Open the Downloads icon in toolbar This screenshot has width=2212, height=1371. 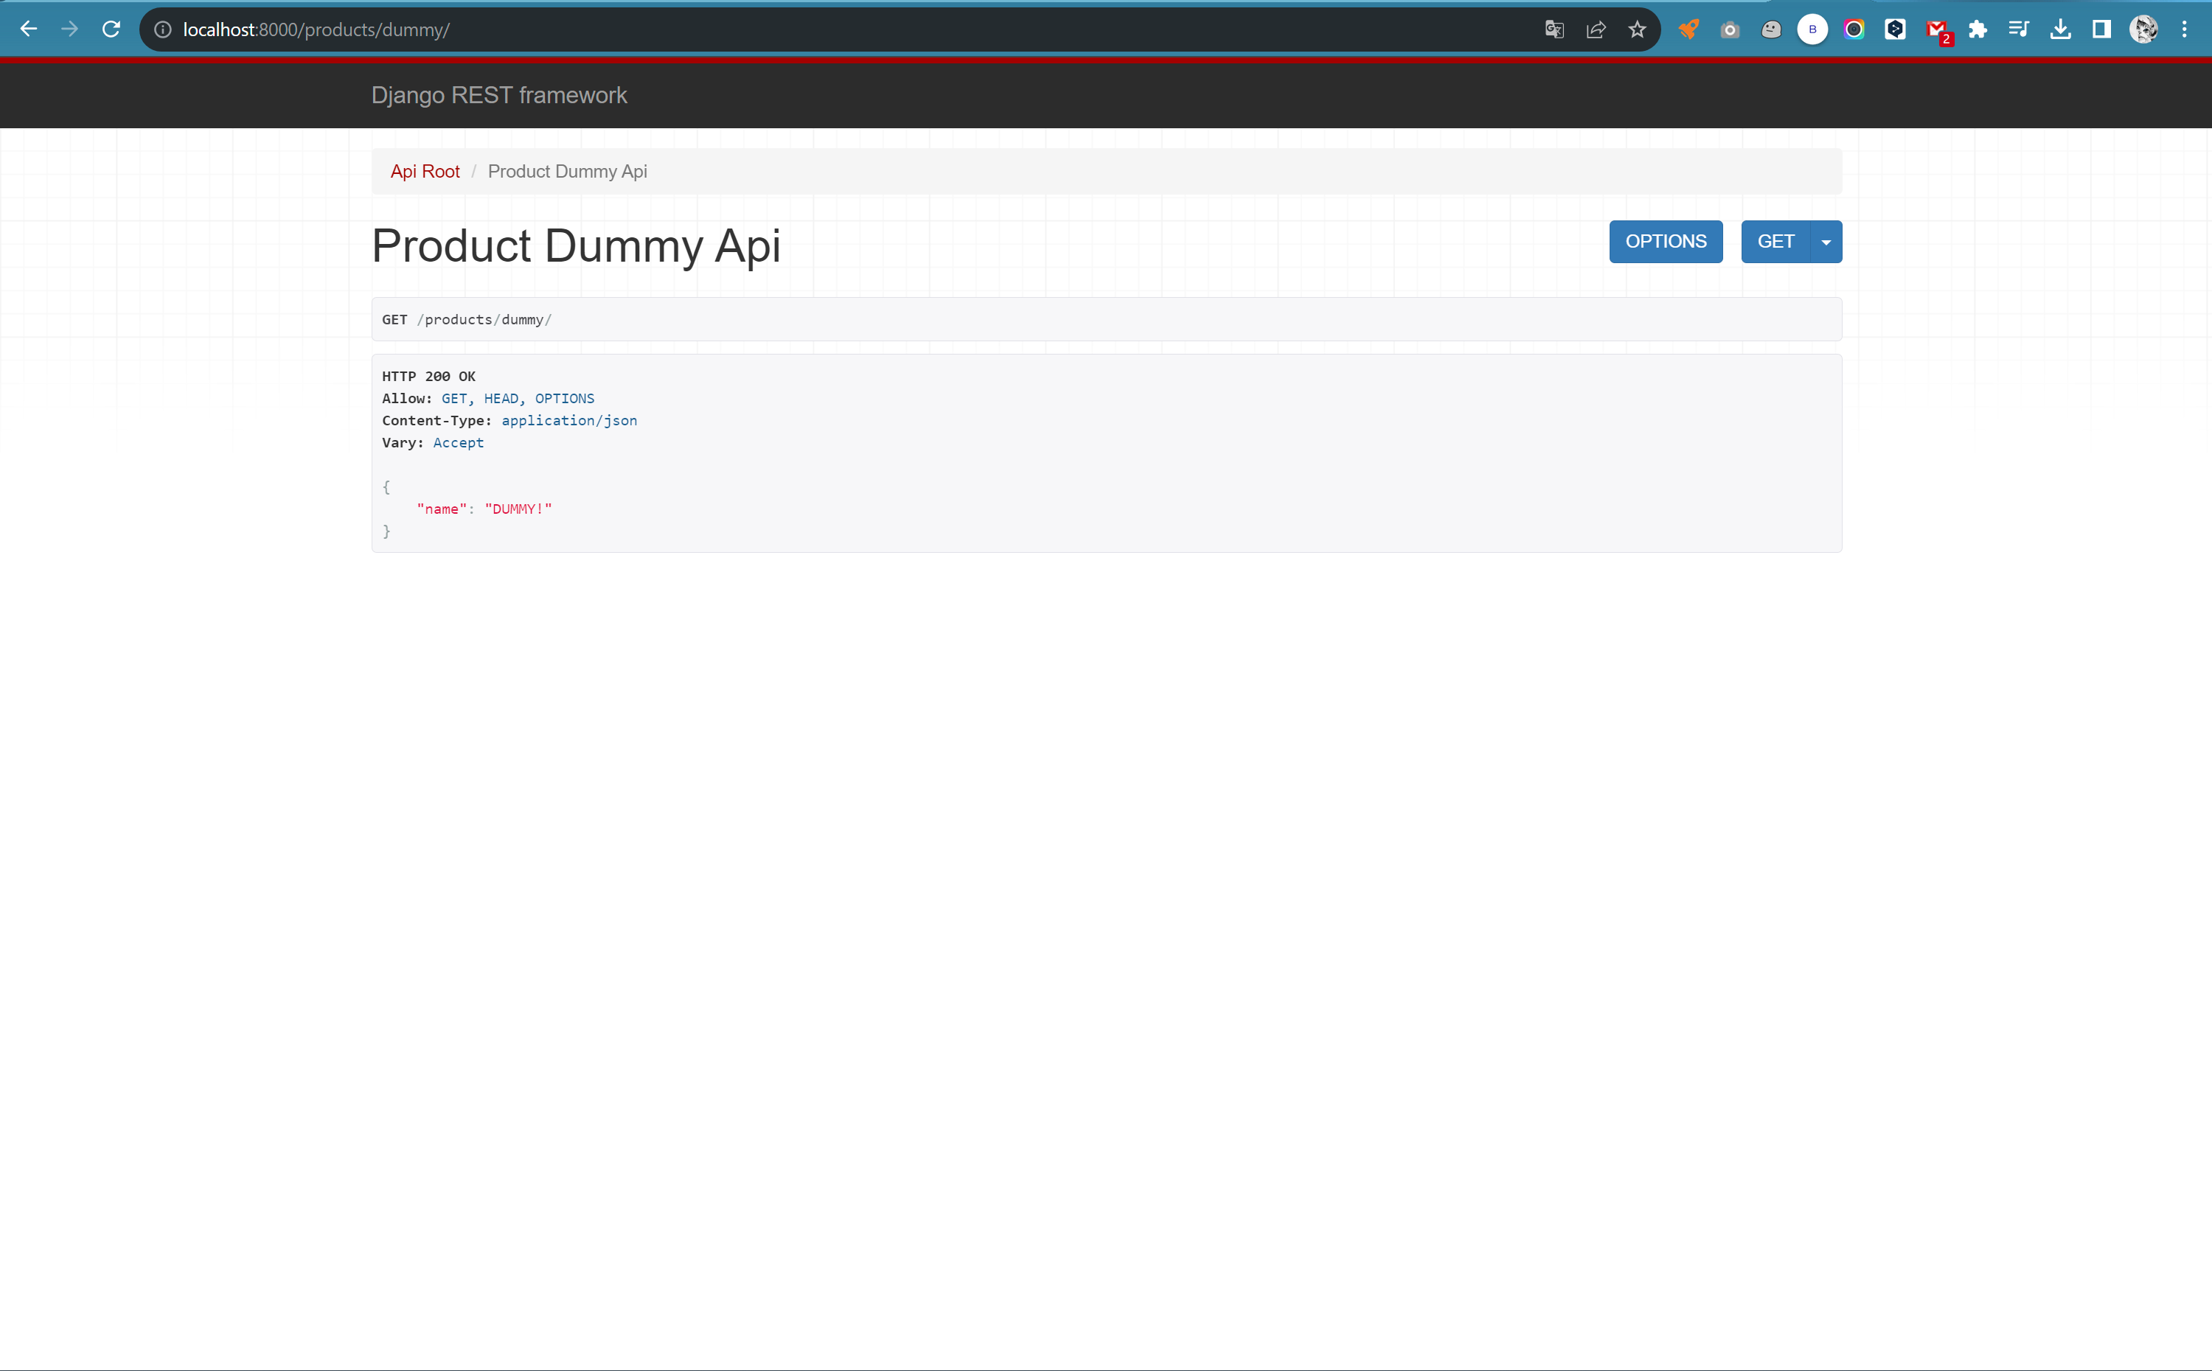(2062, 28)
